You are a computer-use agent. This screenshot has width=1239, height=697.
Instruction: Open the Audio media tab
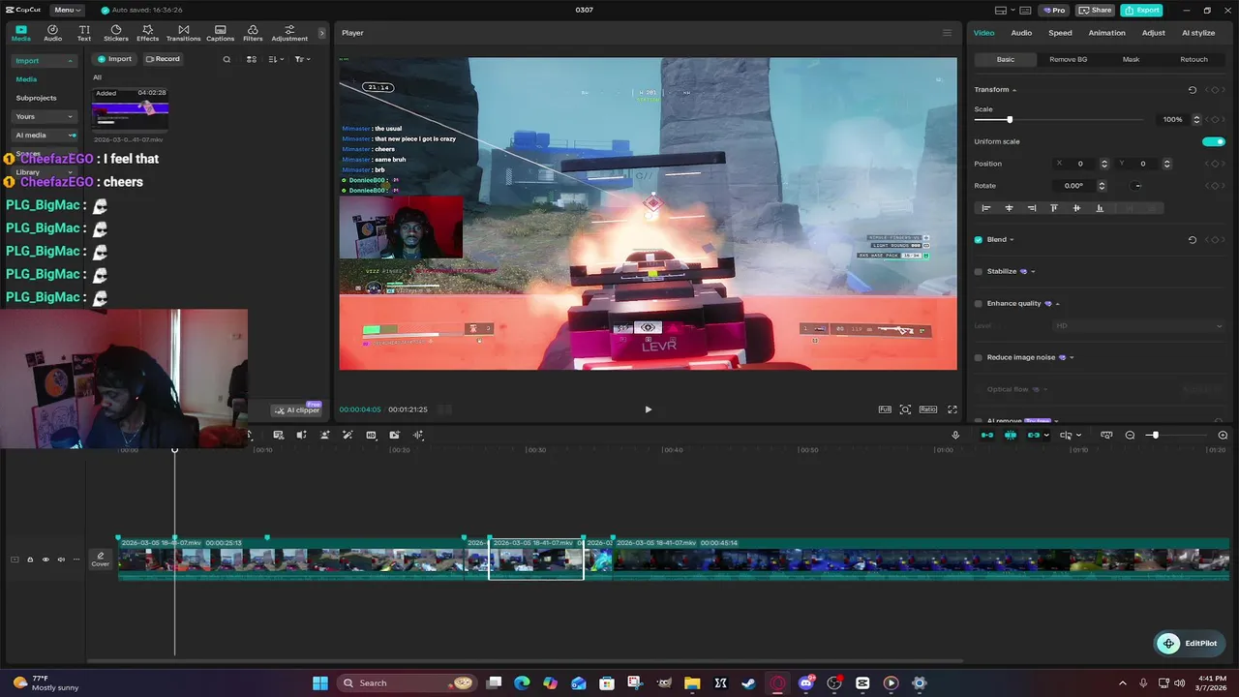52,33
